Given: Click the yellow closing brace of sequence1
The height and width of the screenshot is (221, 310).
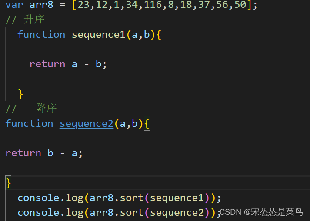Looking at the screenshot, I should 20,94.
